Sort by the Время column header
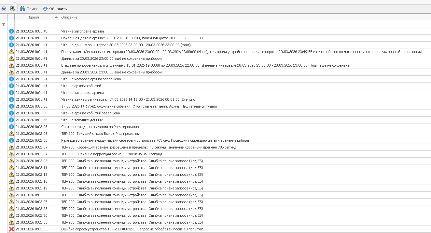This screenshot has width=431, height=233. 34,17
